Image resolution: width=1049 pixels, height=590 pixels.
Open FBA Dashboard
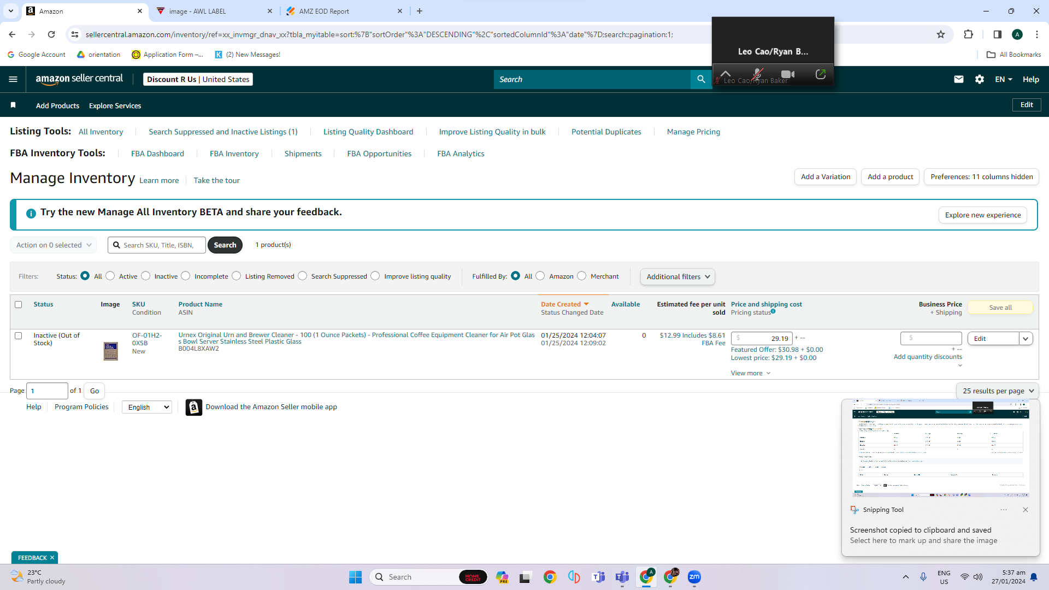point(157,154)
